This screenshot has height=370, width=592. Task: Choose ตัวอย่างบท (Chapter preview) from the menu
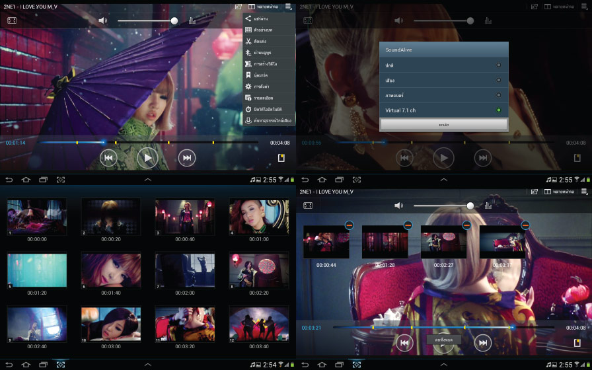[x=269, y=30]
